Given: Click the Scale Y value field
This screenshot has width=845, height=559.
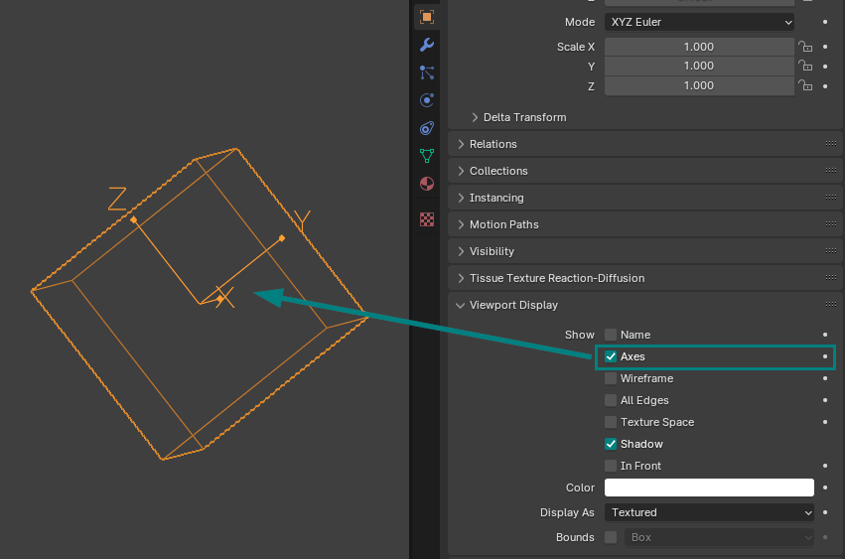Looking at the screenshot, I should click(x=699, y=66).
